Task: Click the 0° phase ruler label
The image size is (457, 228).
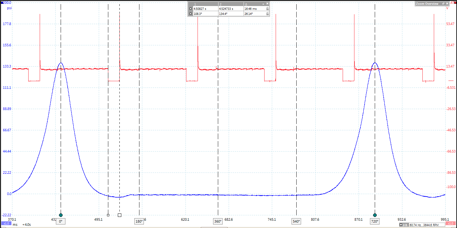Action: pos(61,221)
